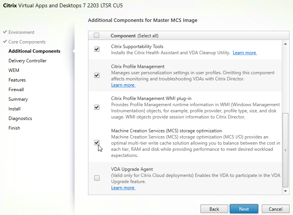Open Learn more link for Supportability Tools
The image size is (293, 215).
click(245, 53)
